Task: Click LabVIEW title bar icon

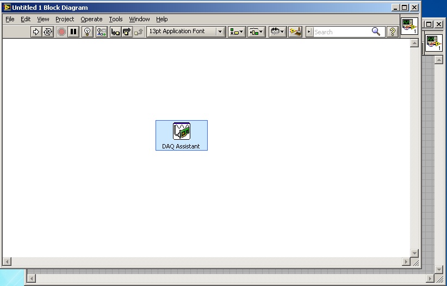Action: click(x=7, y=7)
